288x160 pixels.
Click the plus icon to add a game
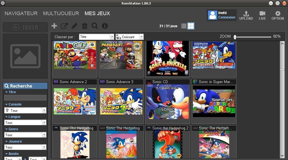coord(54,26)
